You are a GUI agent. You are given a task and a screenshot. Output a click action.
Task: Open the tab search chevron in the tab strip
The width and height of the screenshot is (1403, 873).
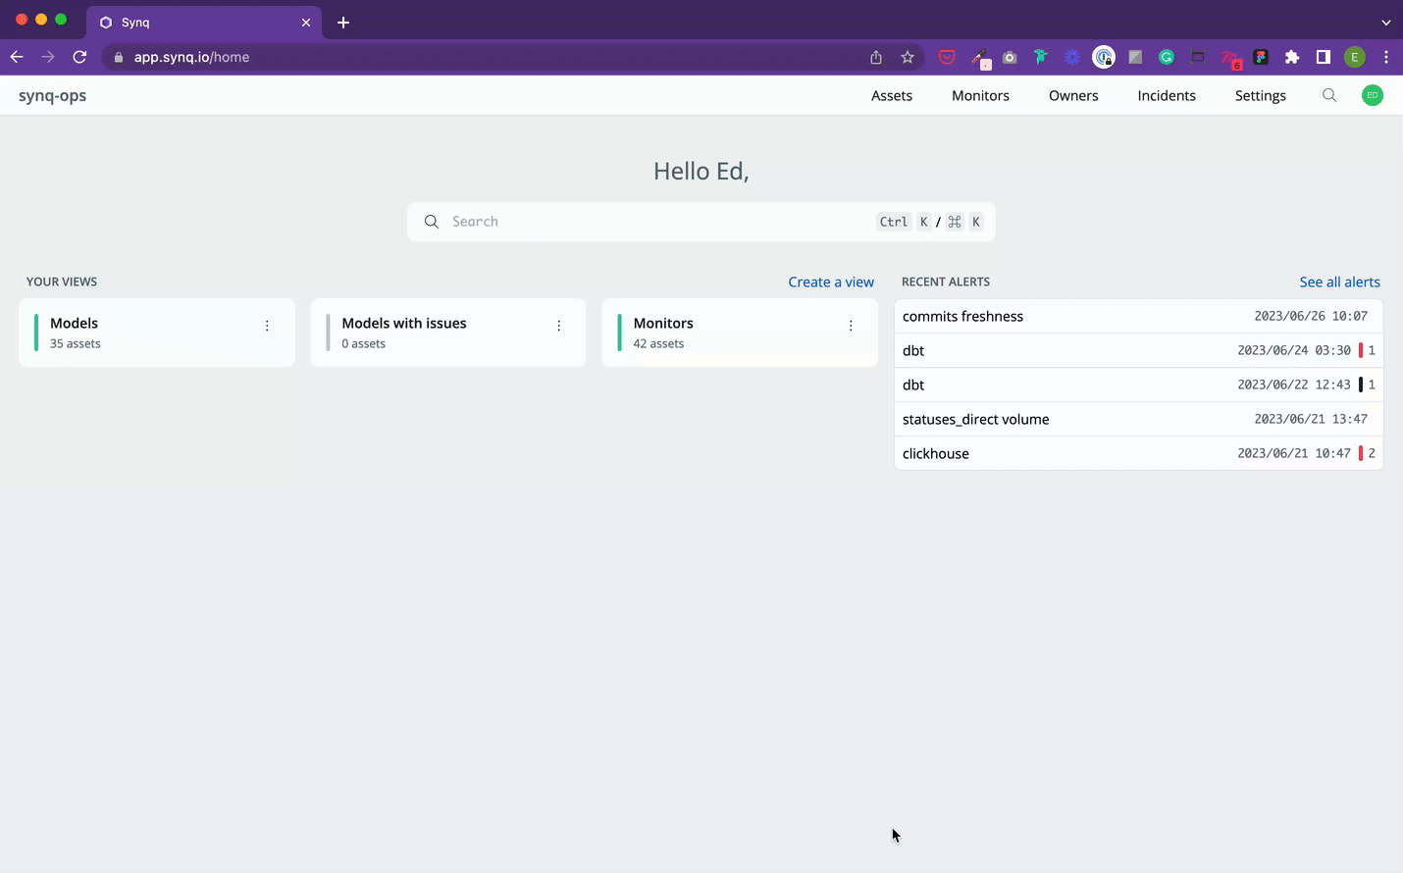1385,22
